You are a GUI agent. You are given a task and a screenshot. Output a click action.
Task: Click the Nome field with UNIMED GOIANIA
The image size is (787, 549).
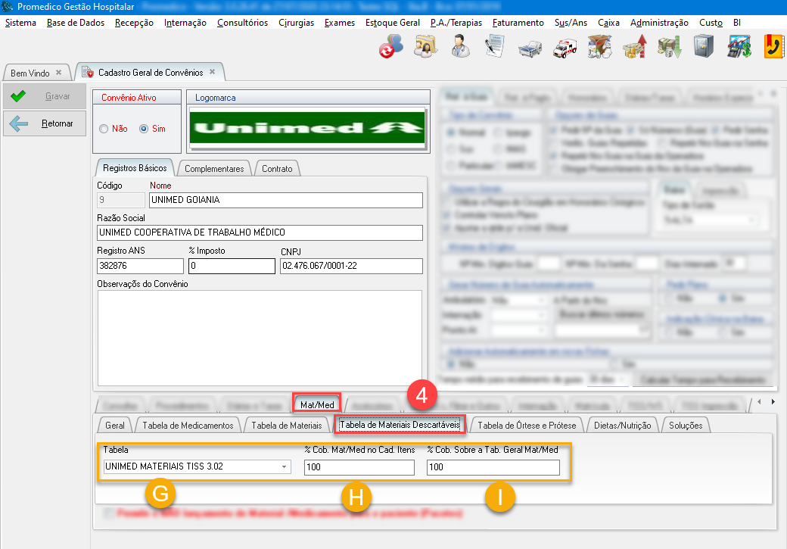tap(285, 200)
